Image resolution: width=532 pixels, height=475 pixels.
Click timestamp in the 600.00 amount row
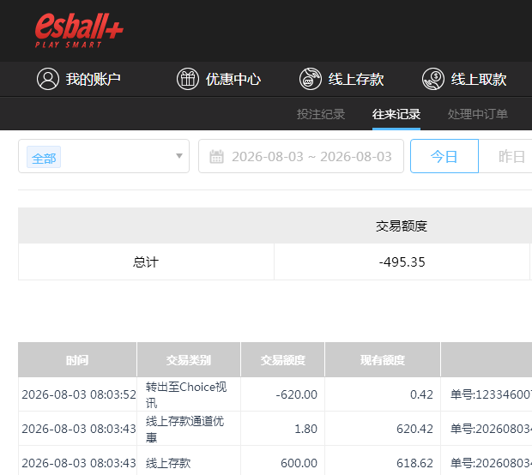pyautogui.click(x=79, y=463)
